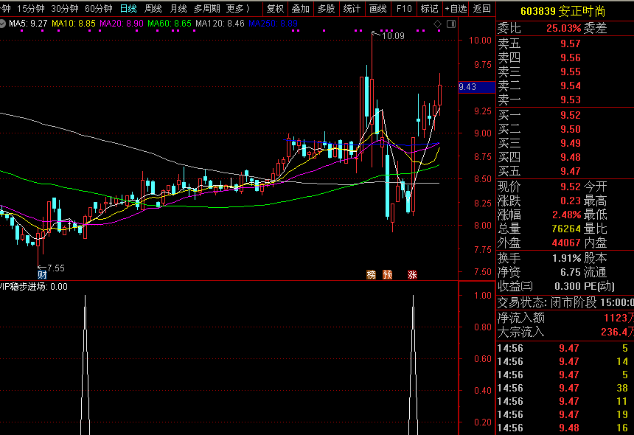Click the 买三 price 9.49
Viewport: 634px width, 435px height.
[570, 143]
